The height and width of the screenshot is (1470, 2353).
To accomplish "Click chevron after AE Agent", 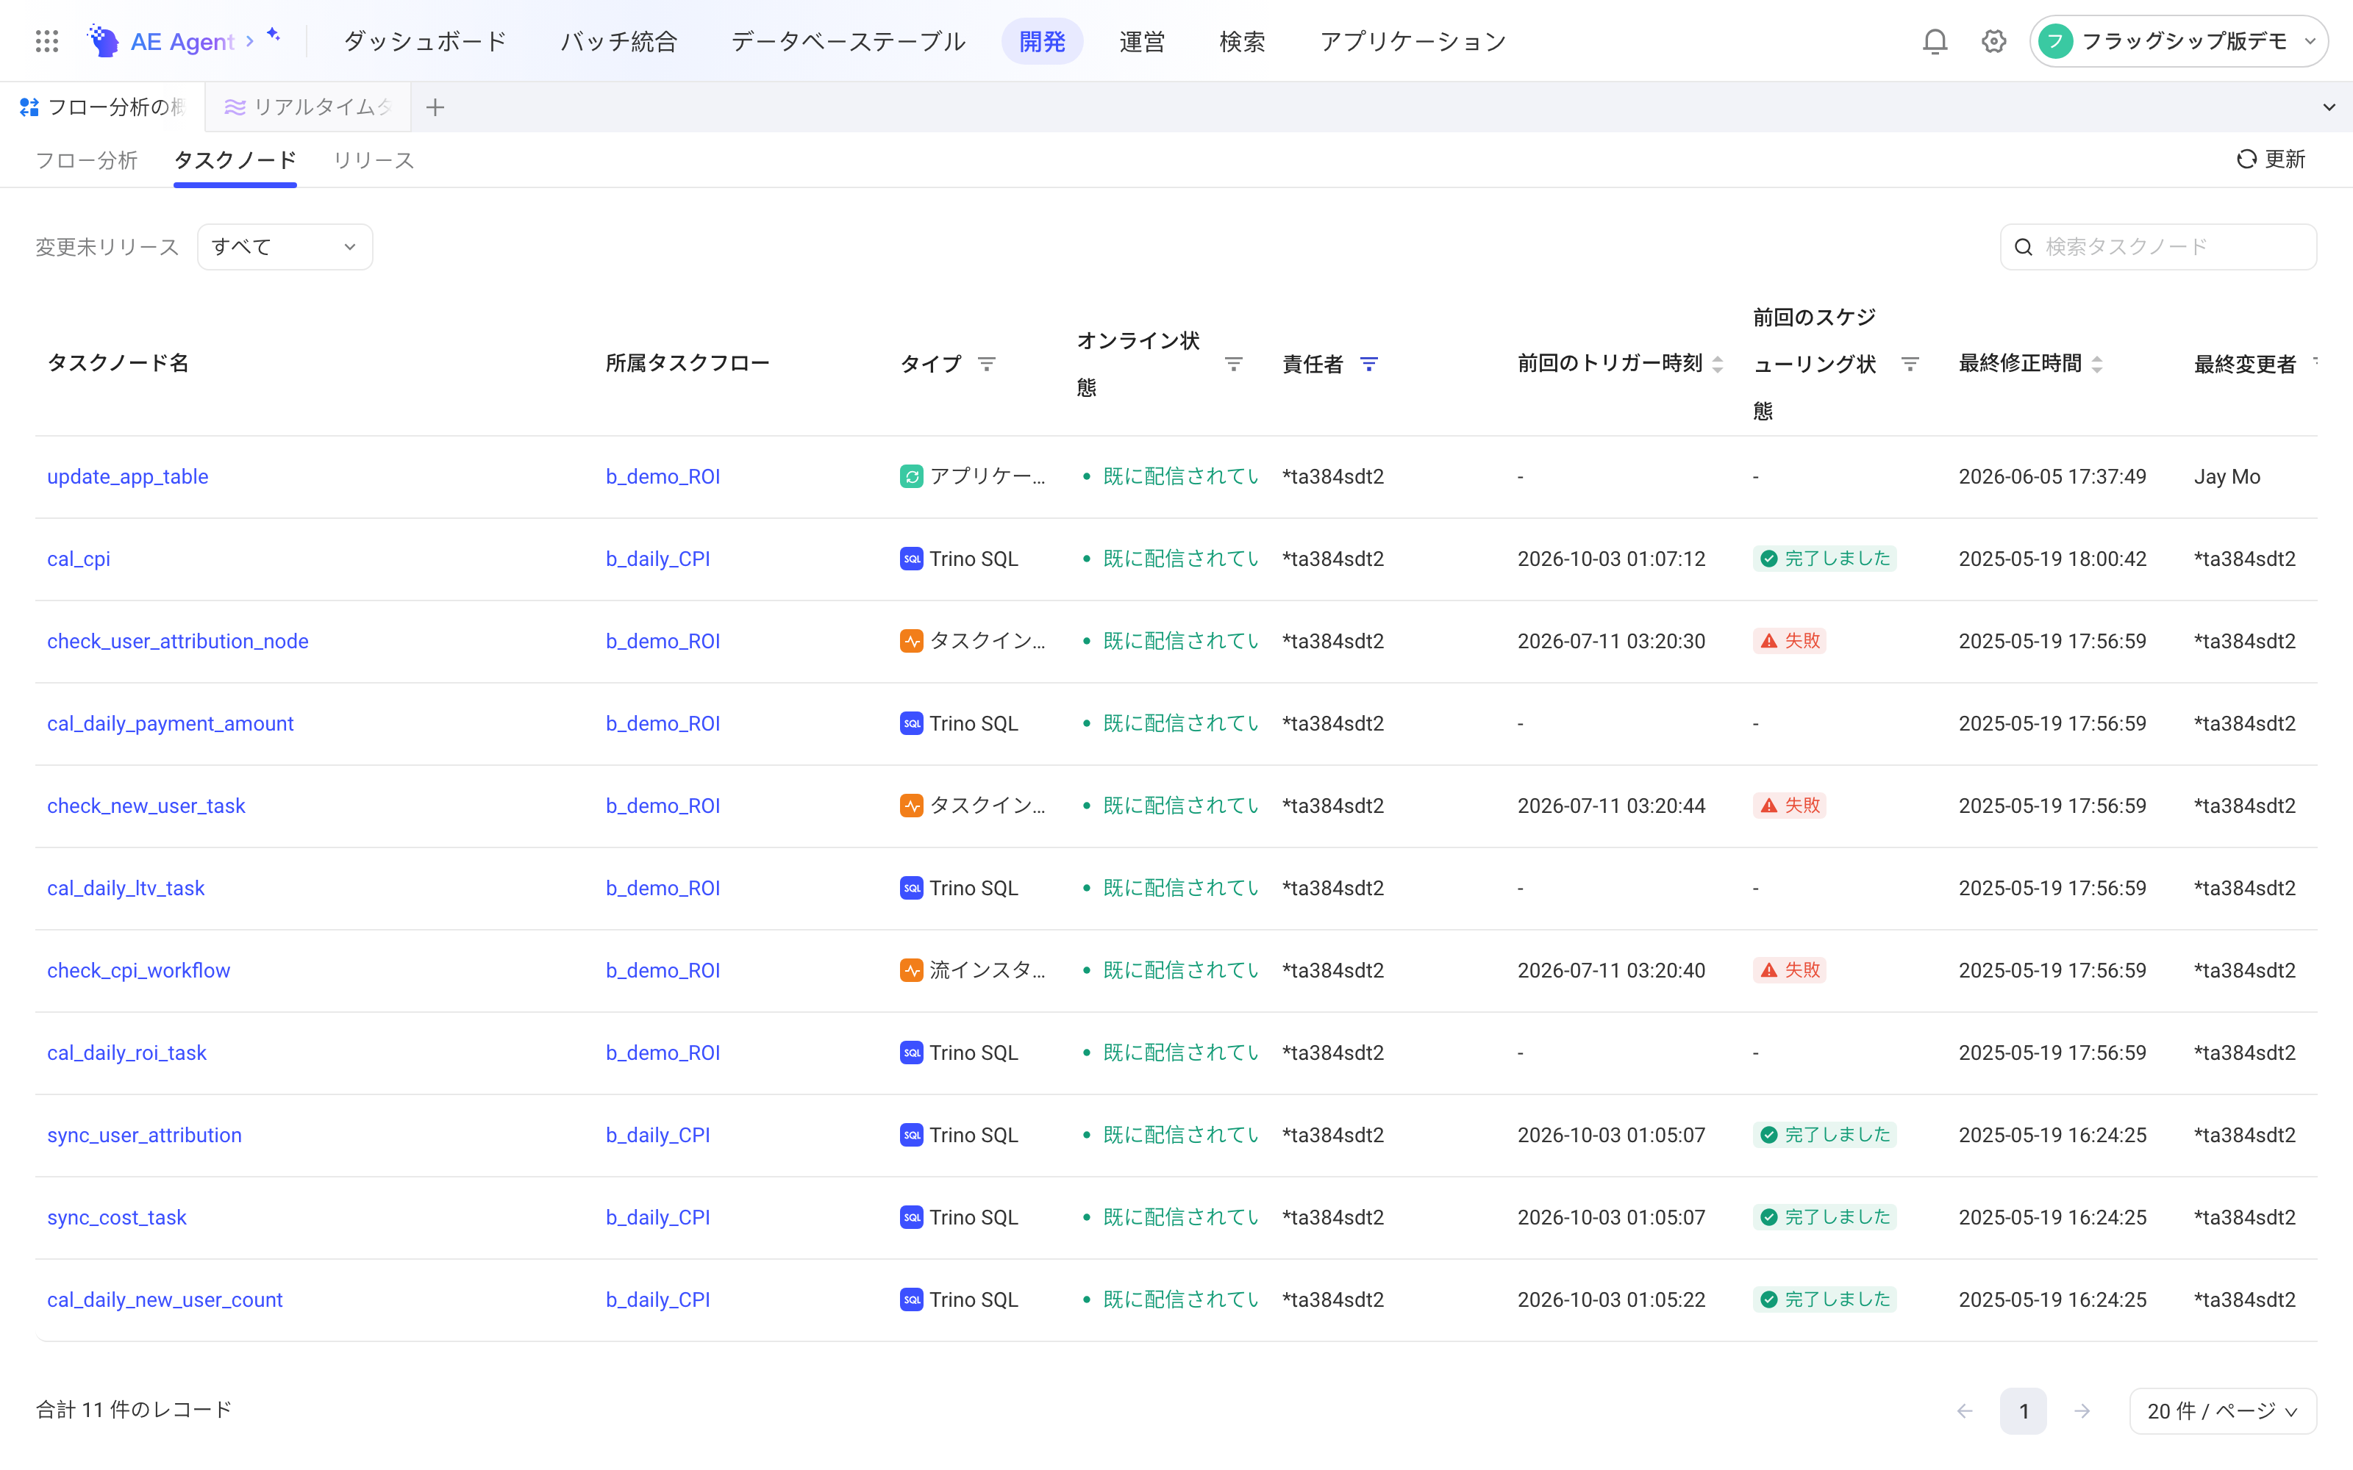I will (250, 41).
